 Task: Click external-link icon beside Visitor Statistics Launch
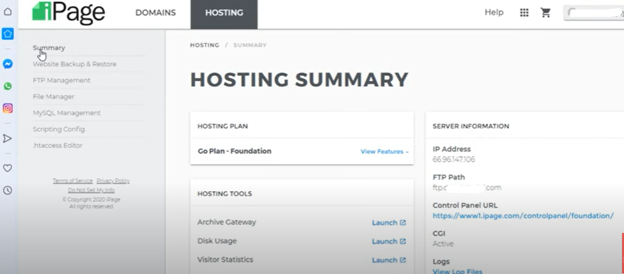403,260
